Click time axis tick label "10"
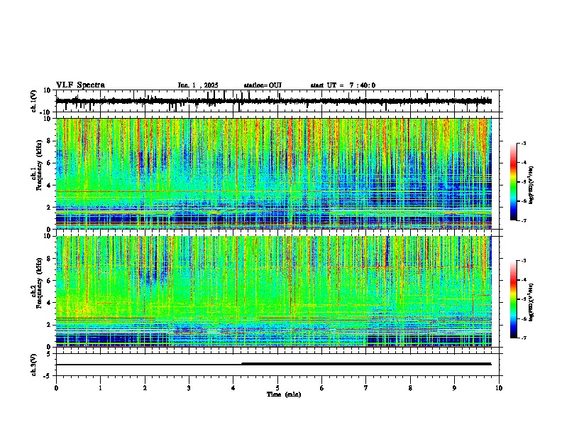Screen dimensions: 562x435 (499, 388)
